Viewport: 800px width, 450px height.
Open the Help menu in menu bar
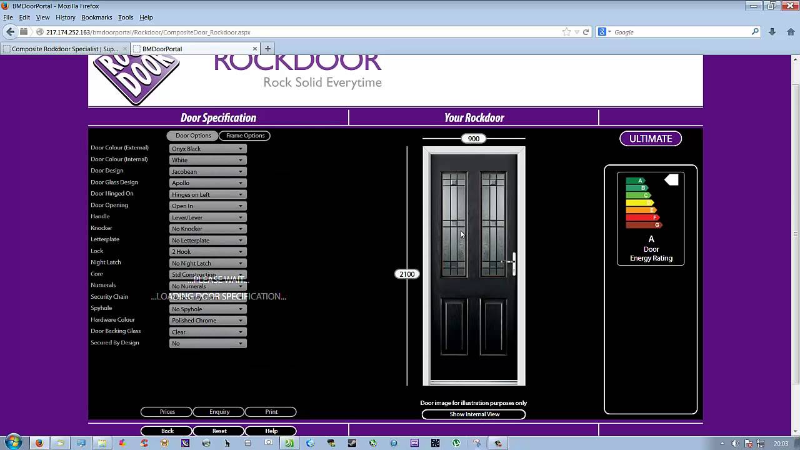(146, 17)
